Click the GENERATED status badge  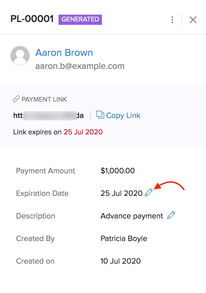tap(80, 19)
